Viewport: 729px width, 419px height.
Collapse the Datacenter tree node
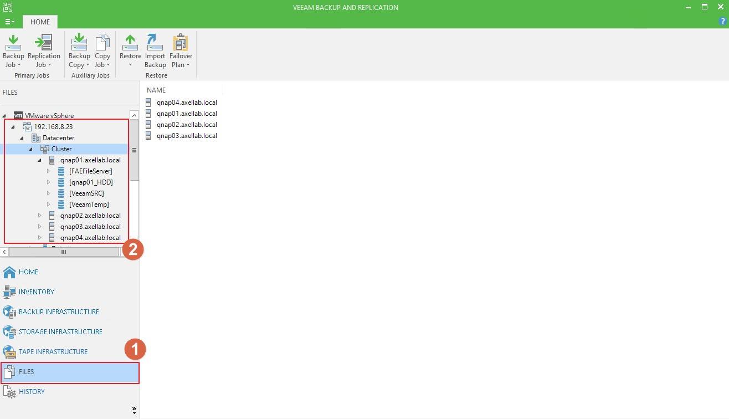(22, 138)
